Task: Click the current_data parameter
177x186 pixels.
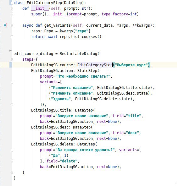Action: pos(99,25)
